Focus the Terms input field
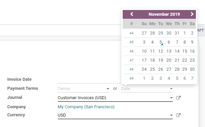Viewport: 205px width, 127px height. (x=82, y=89)
